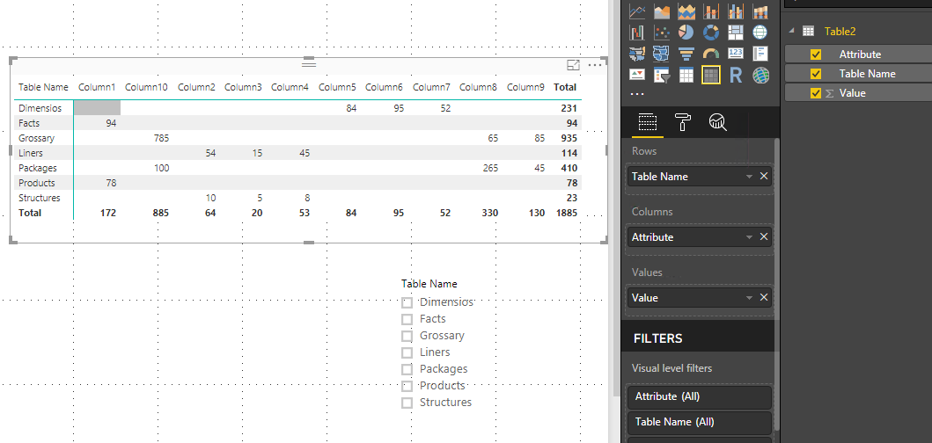Open dropdown for Value in Values
The width and height of the screenshot is (932, 443).
click(x=749, y=297)
